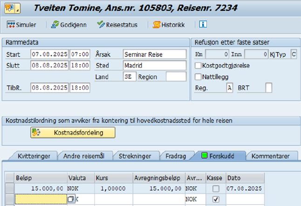Click the Beløp column header

pyautogui.click(x=41, y=178)
